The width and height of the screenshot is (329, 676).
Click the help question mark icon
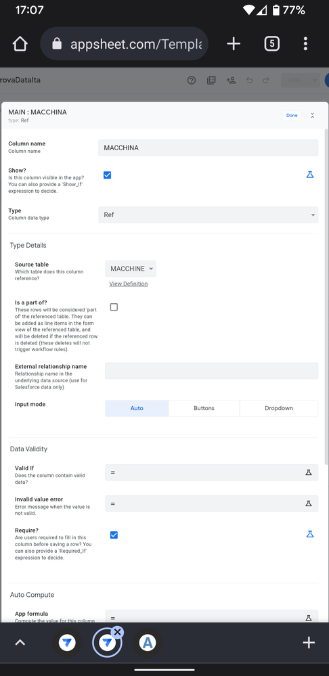click(x=192, y=81)
